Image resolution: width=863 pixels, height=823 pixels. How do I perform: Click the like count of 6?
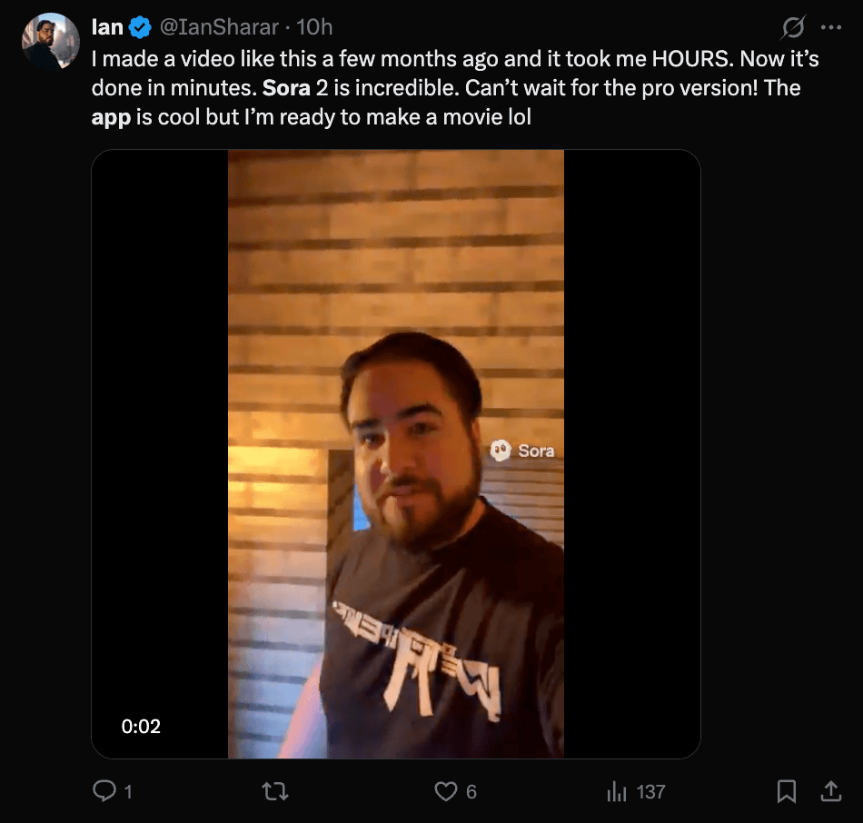[x=471, y=792]
